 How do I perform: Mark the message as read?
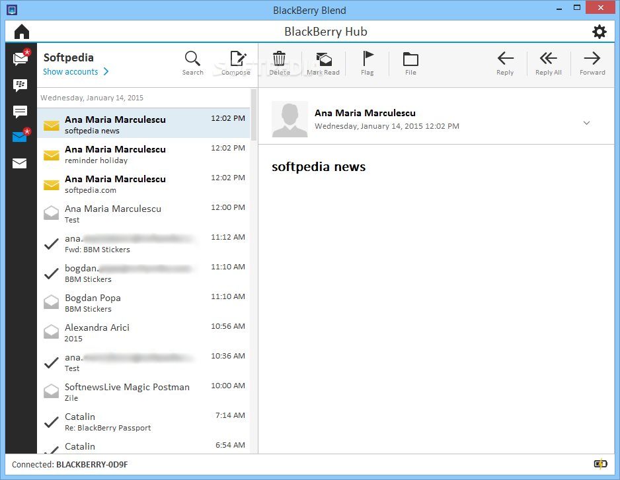(x=323, y=63)
